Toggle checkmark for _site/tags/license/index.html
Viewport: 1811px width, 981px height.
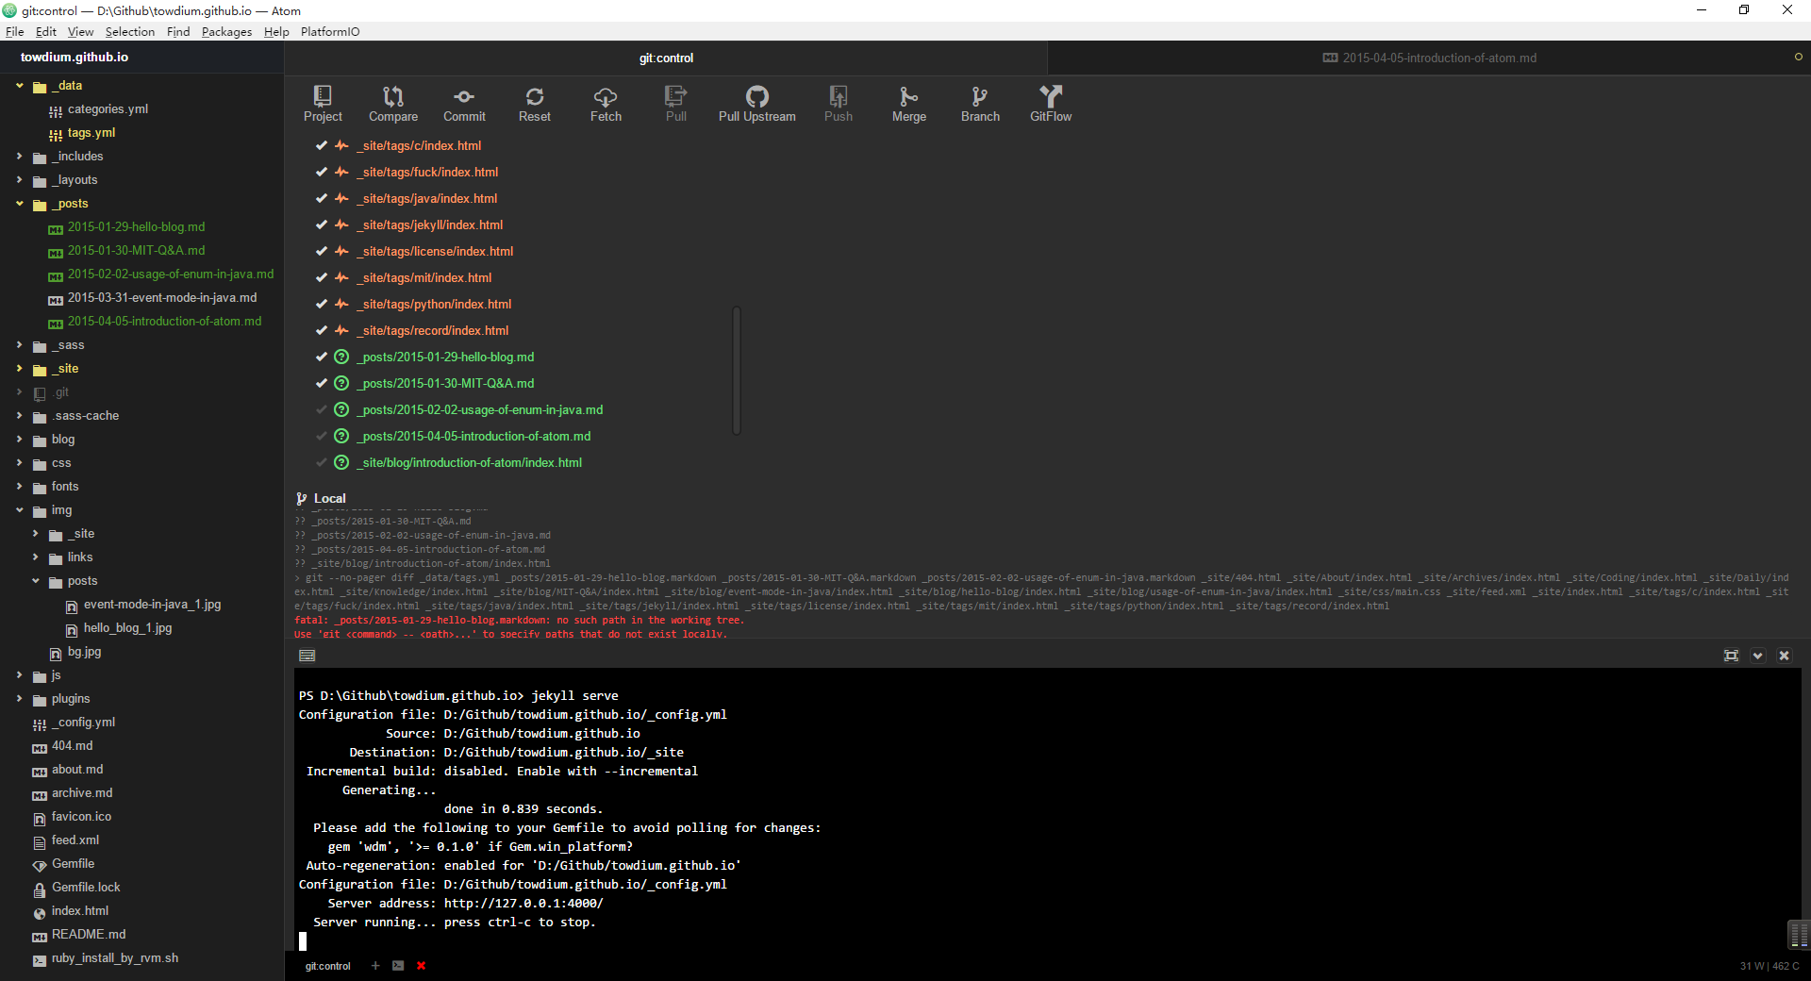321,251
